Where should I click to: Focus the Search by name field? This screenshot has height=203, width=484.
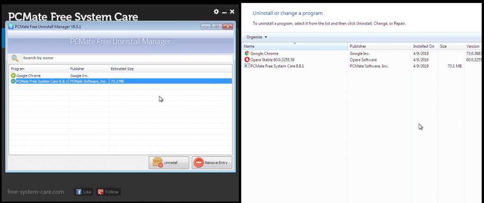[127, 58]
